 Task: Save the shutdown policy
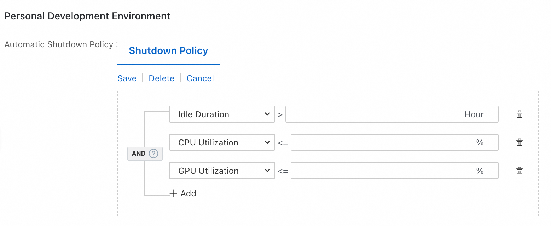(x=127, y=78)
